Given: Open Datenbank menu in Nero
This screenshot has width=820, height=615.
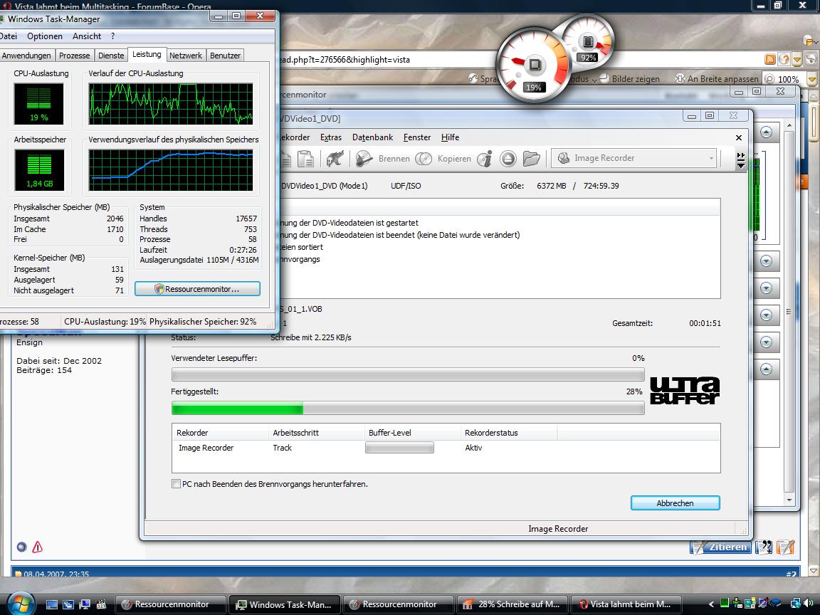Looking at the screenshot, I should [372, 137].
